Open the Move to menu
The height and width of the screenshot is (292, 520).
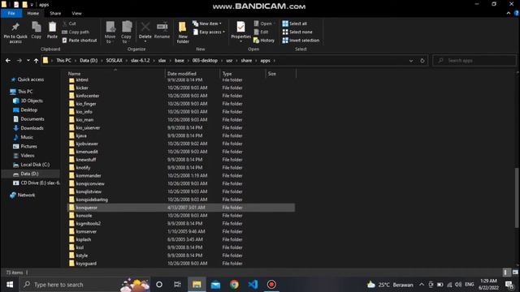tap(110, 32)
